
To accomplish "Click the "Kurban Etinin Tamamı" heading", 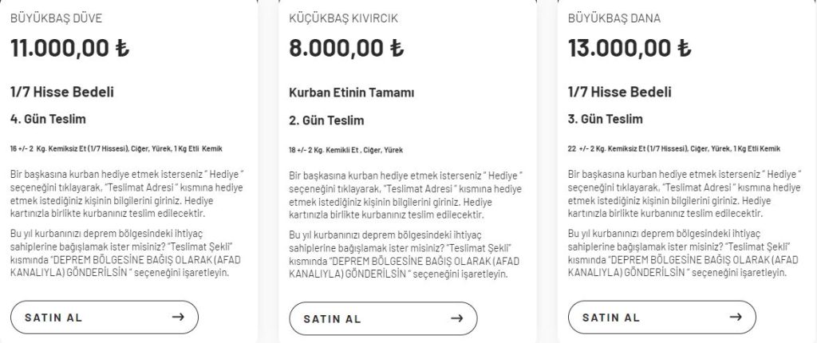I will pos(351,93).
